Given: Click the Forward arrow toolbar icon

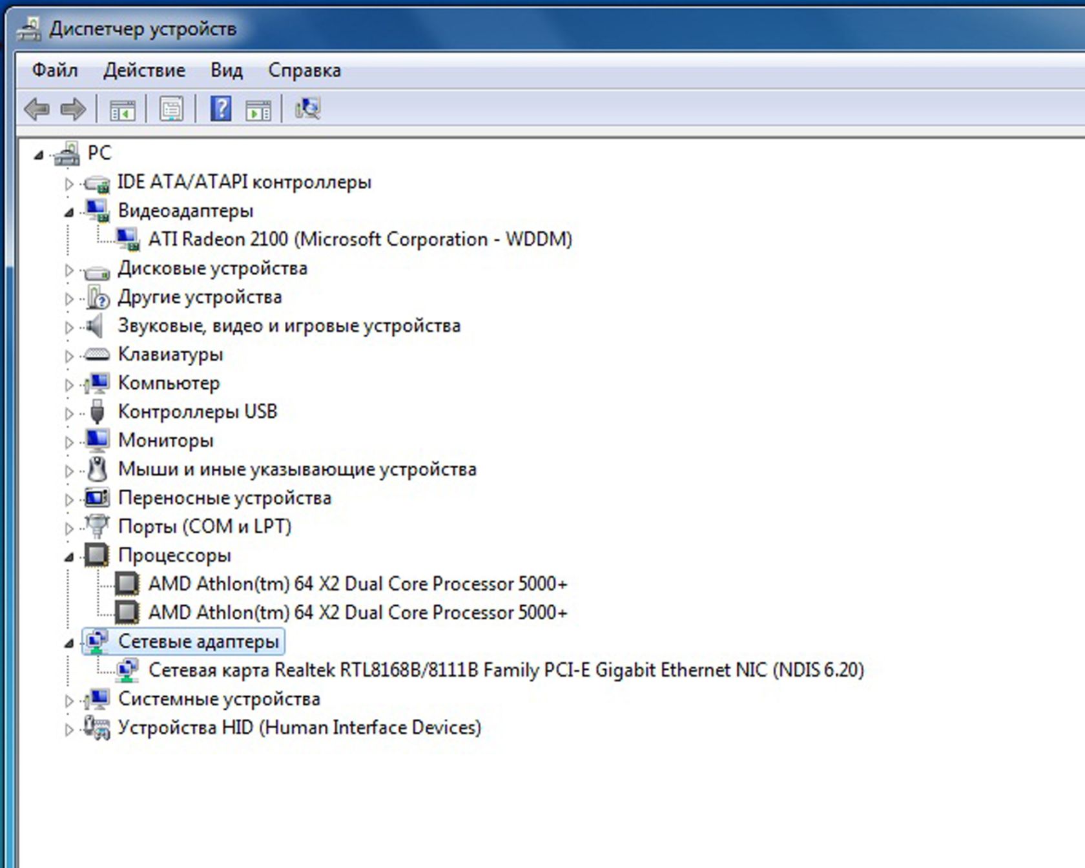Looking at the screenshot, I should tap(73, 109).
